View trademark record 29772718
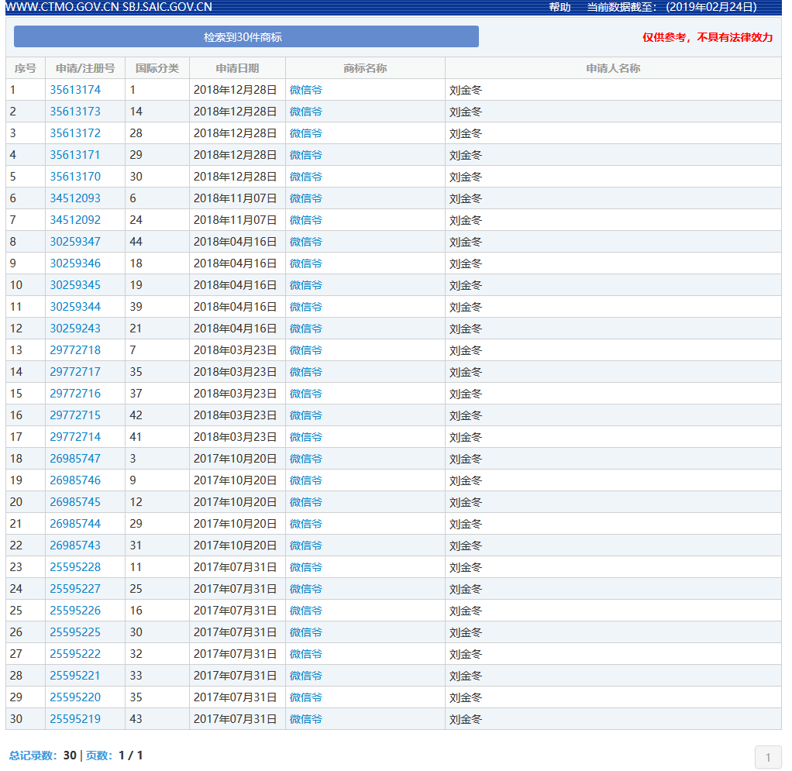The height and width of the screenshot is (771, 792). [75, 350]
